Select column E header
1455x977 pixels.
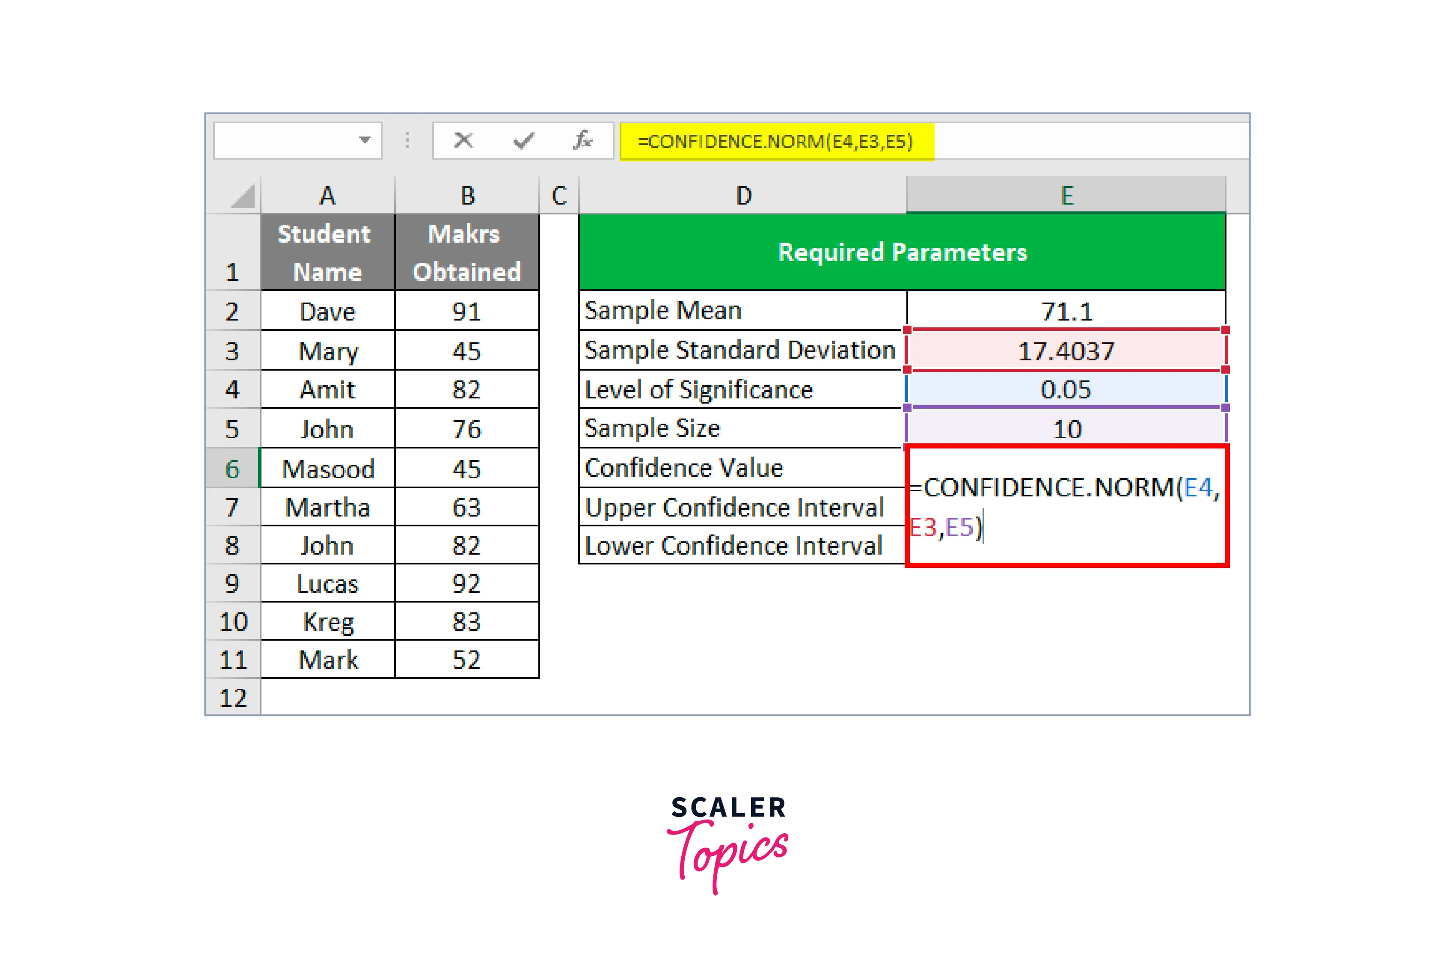pyautogui.click(x=1066, y=196)
